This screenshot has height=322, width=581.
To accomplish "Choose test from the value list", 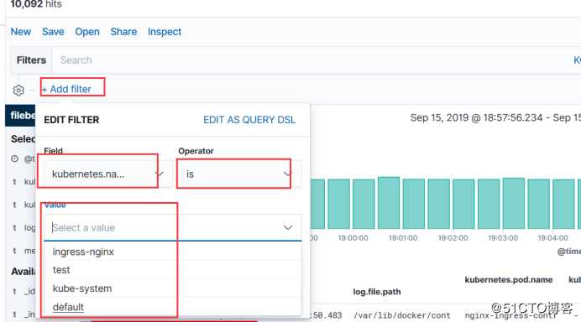I will pyautogui.click(x=173, y=270).
